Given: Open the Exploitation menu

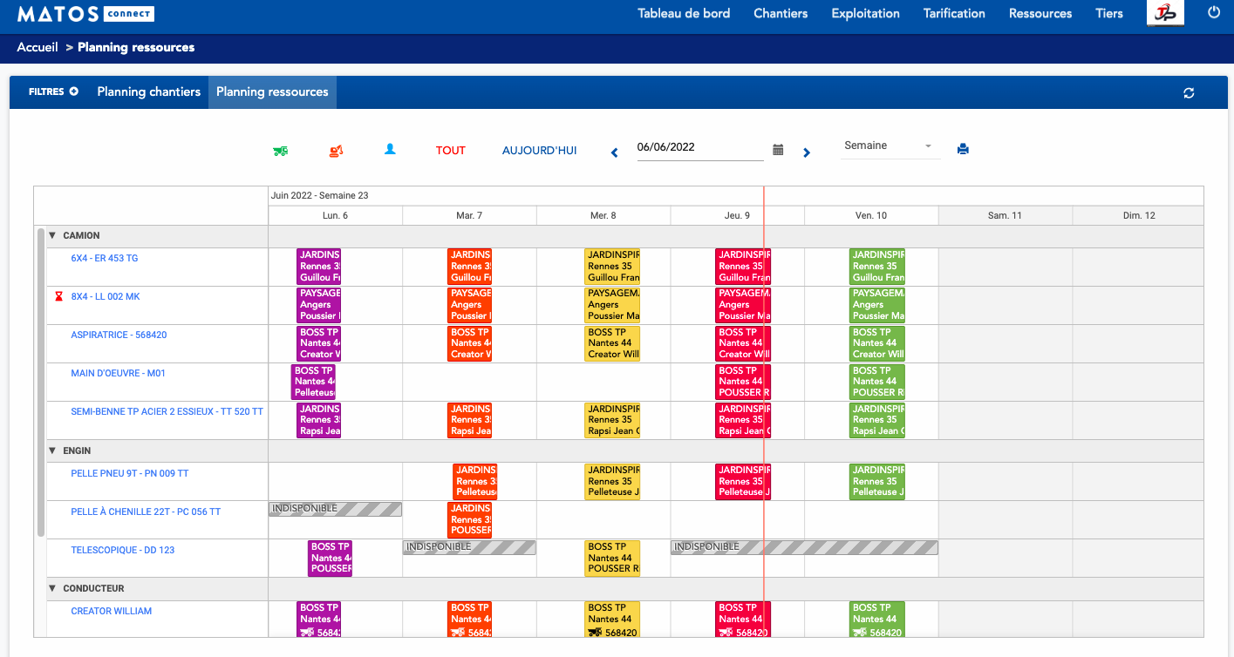Looking at the screenshot, I should (x=865, y=13).
